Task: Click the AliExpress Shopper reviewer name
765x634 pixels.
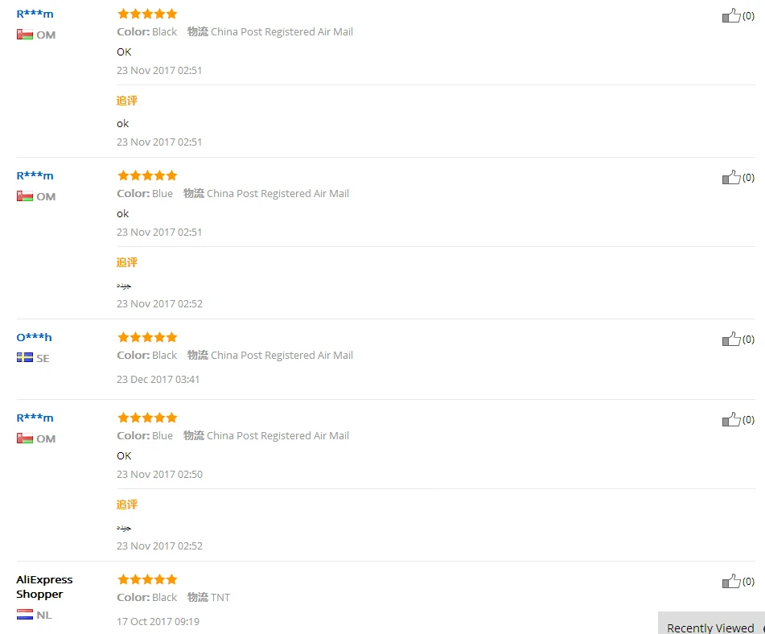Action: [43, 587]
